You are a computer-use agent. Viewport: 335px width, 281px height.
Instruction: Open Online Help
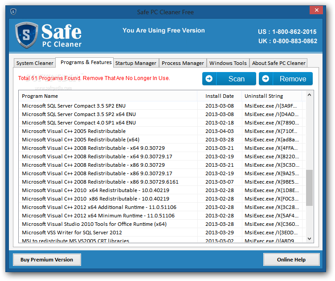[291, 260]
